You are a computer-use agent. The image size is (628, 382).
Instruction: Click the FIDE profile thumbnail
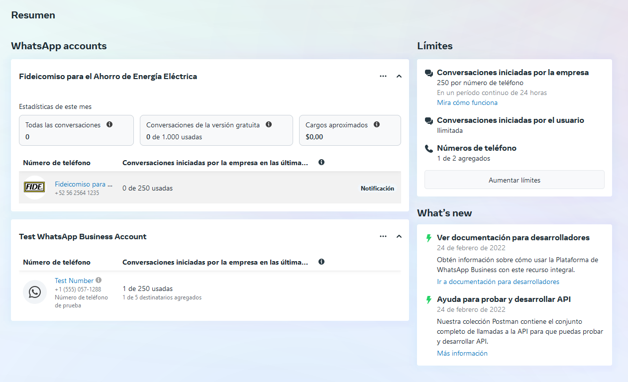pos(34,188)
